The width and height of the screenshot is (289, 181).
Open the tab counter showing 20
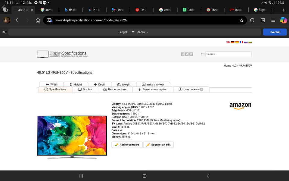pos(263,20)
